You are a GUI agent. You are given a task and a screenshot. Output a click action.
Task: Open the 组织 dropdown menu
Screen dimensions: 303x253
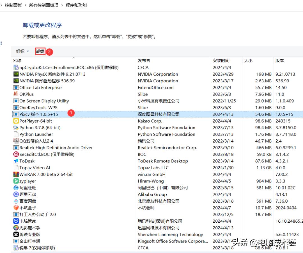click(x=22, y=51)
